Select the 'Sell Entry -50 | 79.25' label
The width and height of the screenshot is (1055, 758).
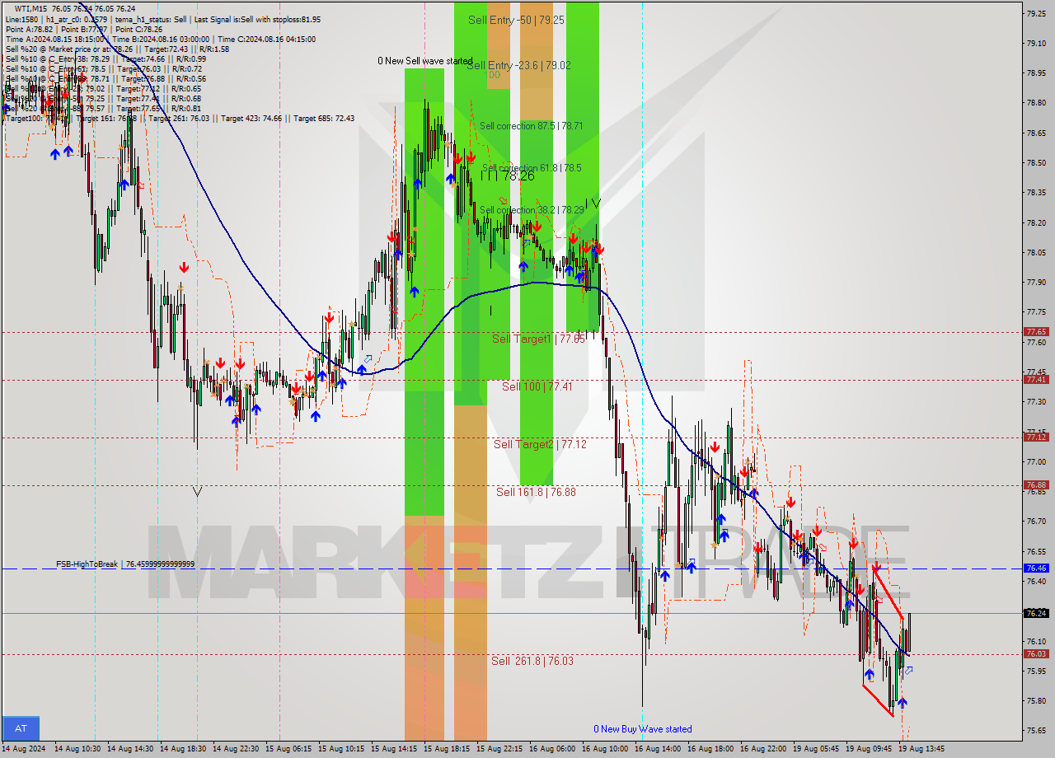point(516,20)
